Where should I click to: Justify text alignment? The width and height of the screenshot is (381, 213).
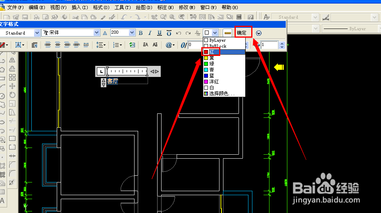click(77, 45)
